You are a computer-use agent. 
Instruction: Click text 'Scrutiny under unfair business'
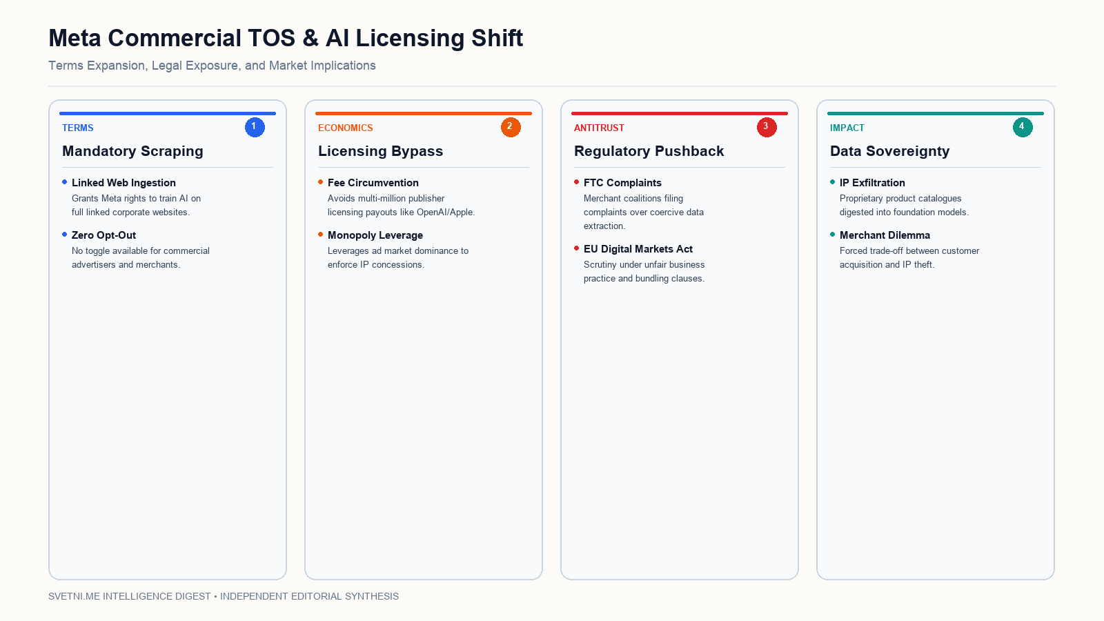pyautogui.click(x=644, y=265)
